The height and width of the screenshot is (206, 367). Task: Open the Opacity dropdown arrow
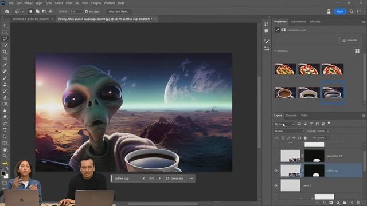[x=328, y=131]
